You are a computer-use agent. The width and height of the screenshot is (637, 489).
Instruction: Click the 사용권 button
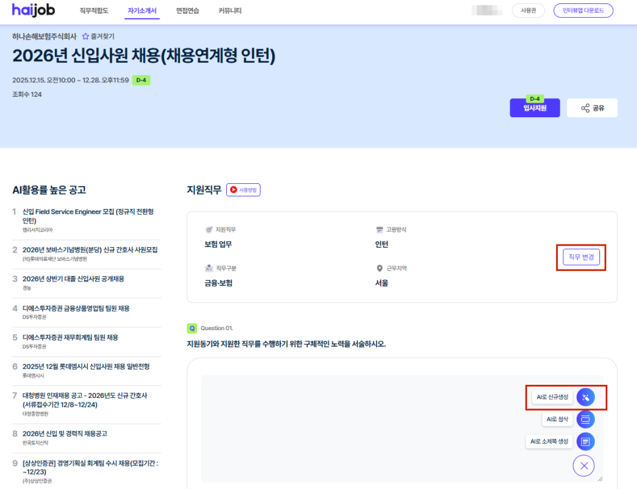[x=528, y=11]
